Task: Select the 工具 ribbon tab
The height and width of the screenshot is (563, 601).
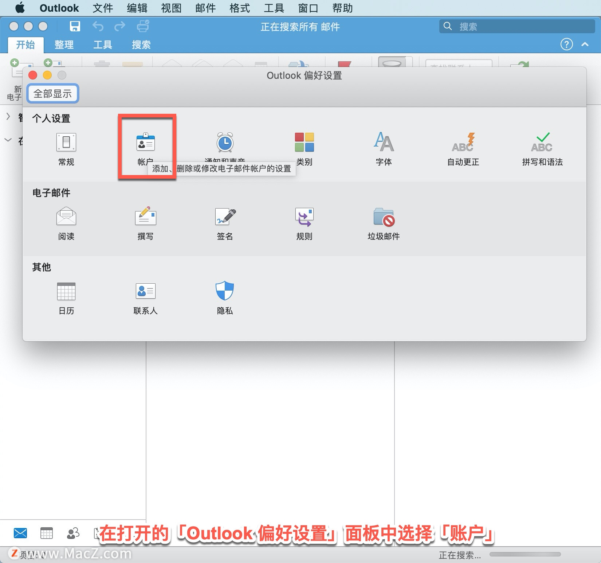Action: tap(103, 44)
